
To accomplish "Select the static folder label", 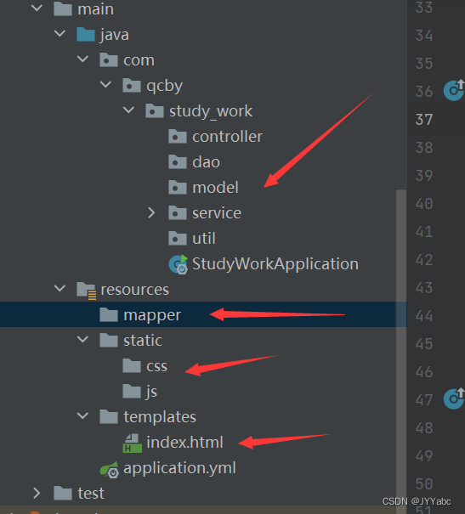I will pyautogui.click(x=143, y=341).
